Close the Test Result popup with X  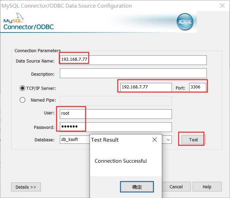155,140
